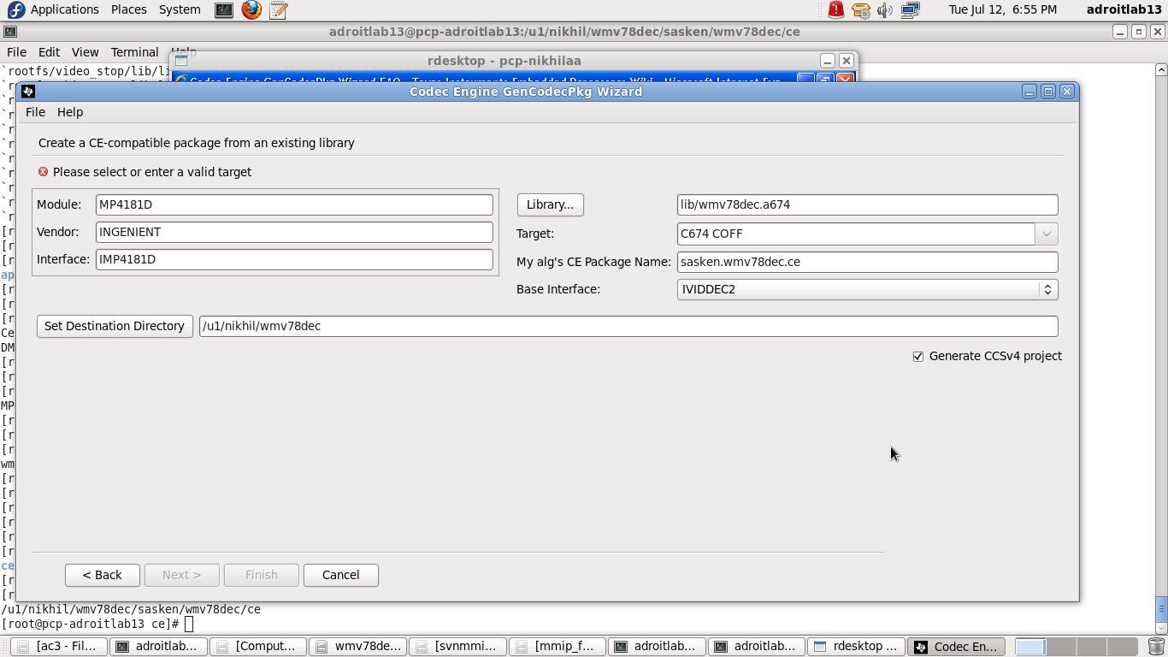Maximize the Codec Engine wizard window

pos(1048,92)
